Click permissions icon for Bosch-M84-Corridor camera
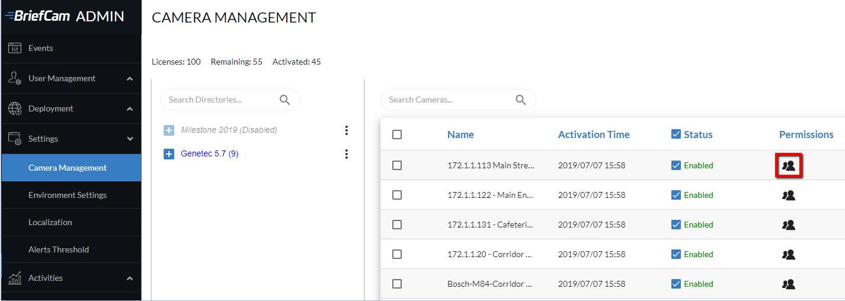 (789, 284)
